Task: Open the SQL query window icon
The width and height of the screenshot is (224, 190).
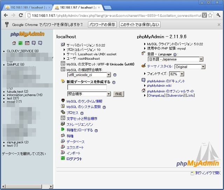Action: 27,43
